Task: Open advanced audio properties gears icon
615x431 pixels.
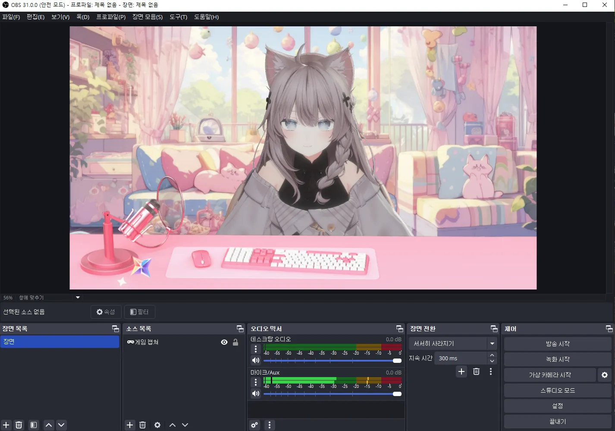Action: pos(254,425)
